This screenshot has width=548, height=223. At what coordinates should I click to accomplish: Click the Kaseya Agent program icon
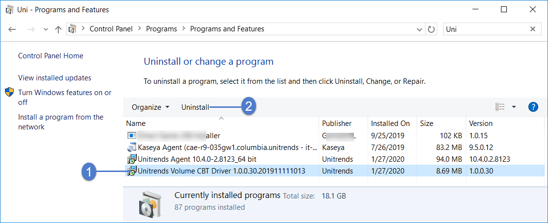pyautogui.click(x=131, y=147)
